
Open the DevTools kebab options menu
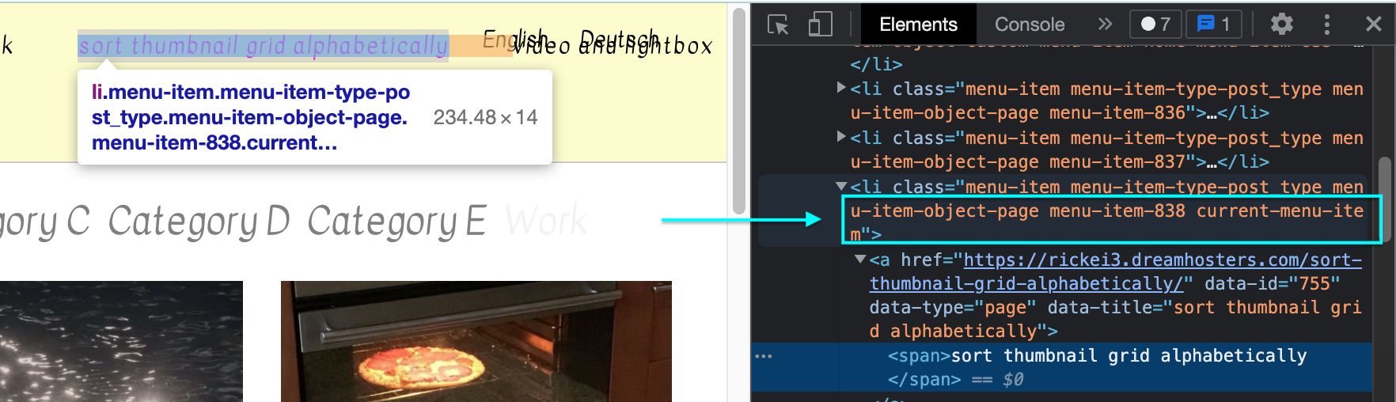(x=1327, y=25)
